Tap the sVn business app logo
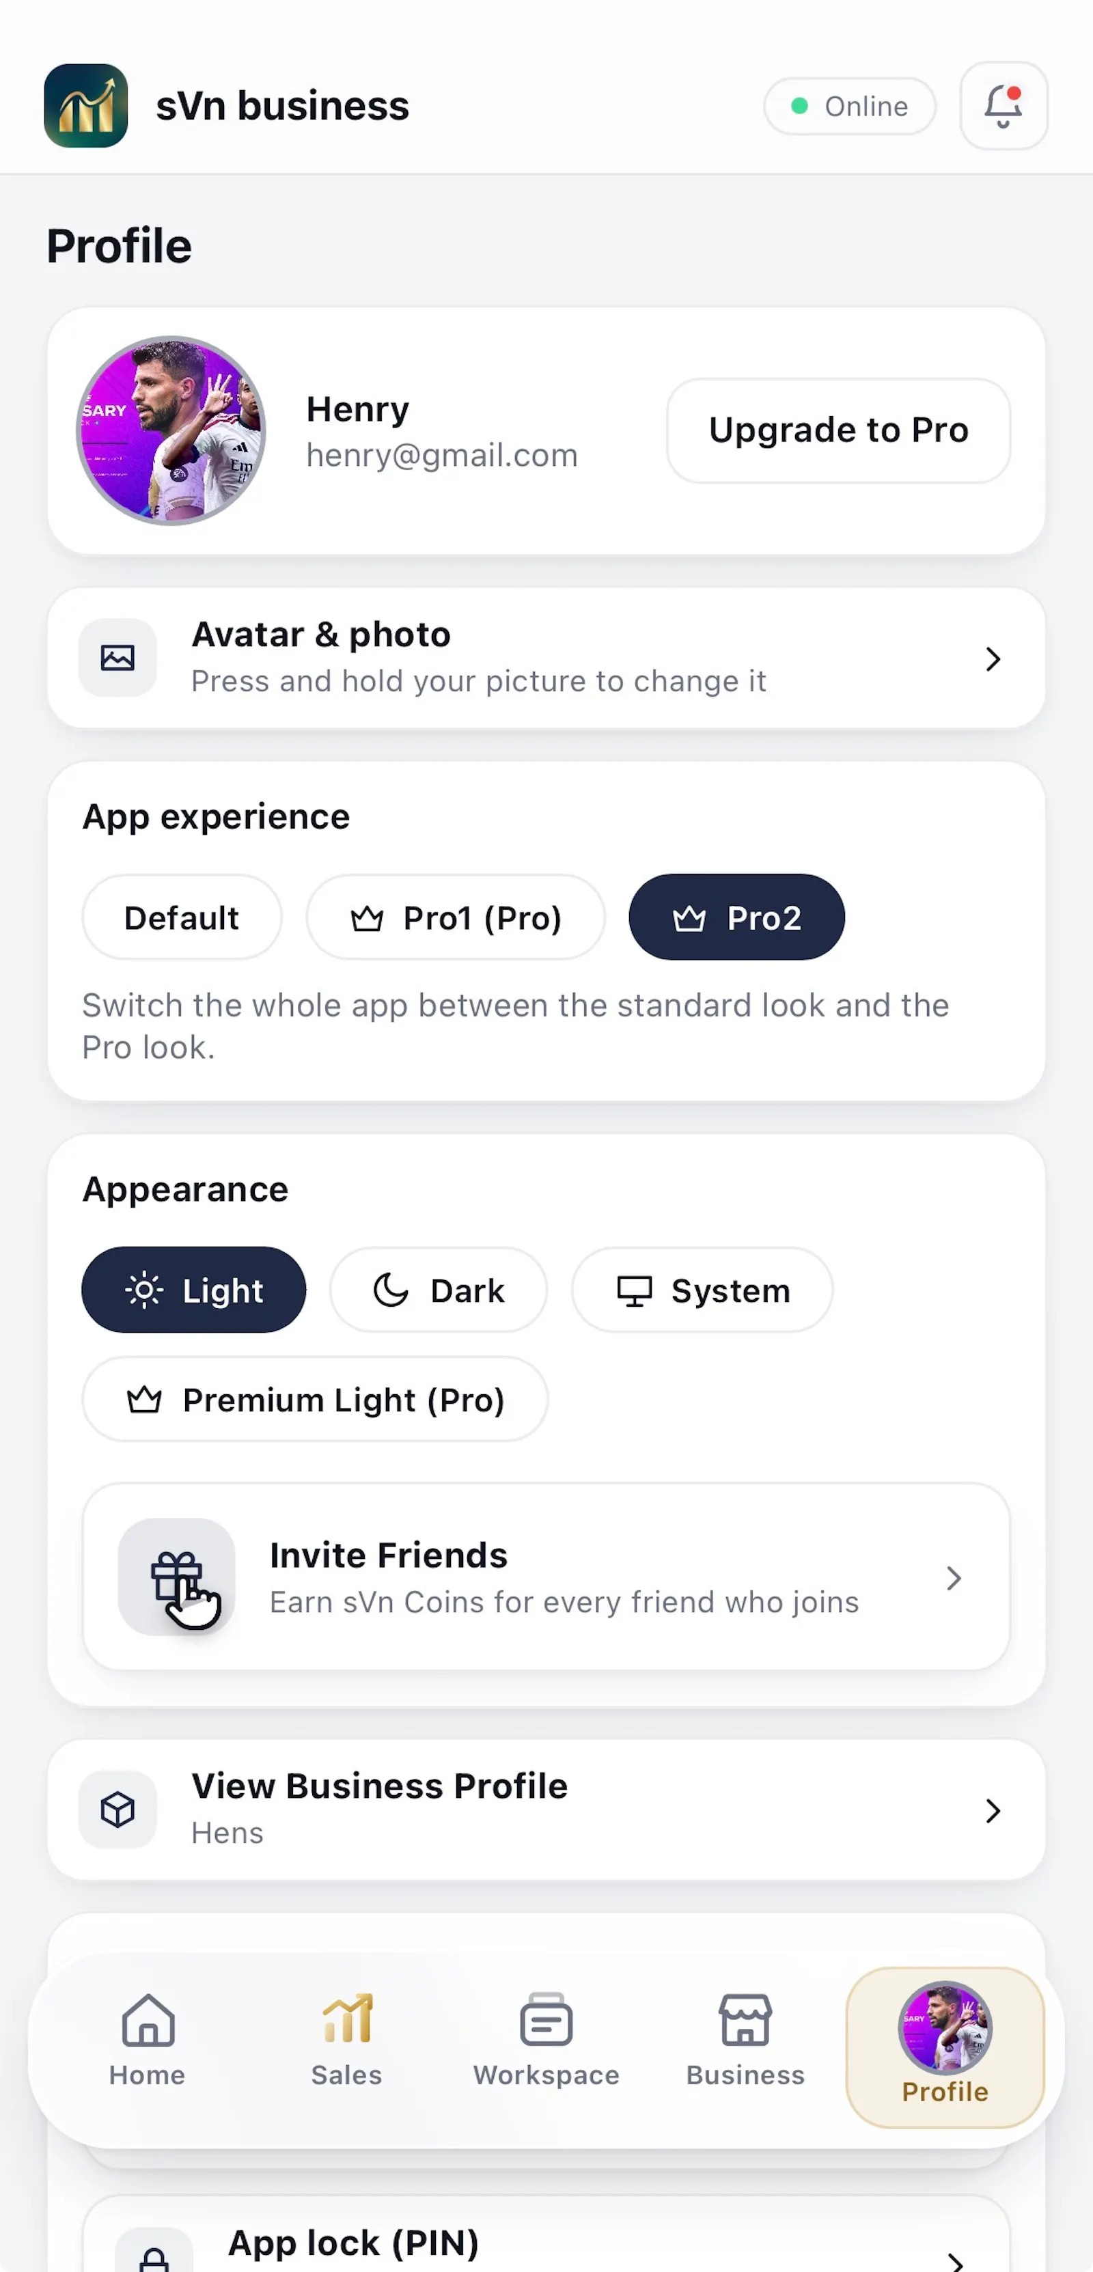 (x=85, y=106)
